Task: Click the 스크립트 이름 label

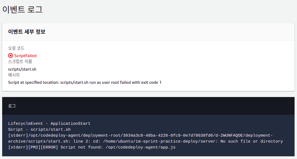Action: pyautogui.click(x=20, y=61)
